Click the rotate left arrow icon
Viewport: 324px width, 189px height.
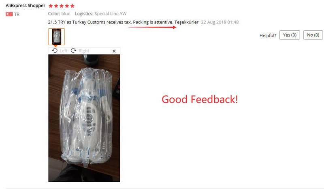[x=55, y=51]
